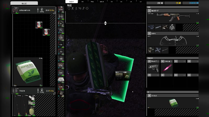The height and width of the screenshot is (117, 209).
Task: Select the helmet slot in equipment column
Action: (61, 23)
